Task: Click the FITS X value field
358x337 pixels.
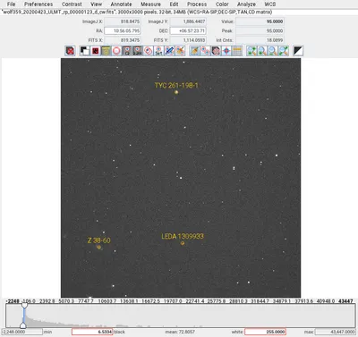Action: (123, 40)
